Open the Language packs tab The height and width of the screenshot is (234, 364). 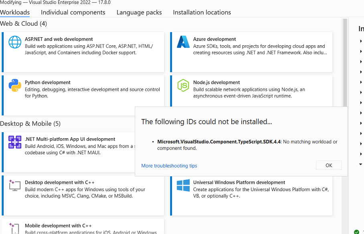point(139,12)
